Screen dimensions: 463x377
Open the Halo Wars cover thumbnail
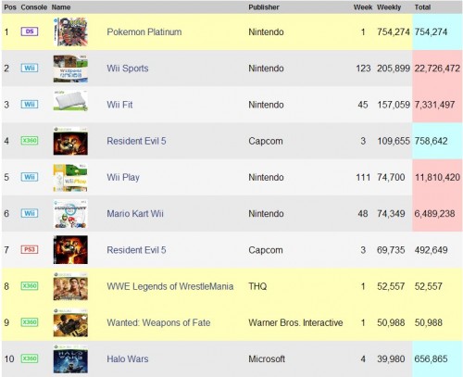pos(70,359)
